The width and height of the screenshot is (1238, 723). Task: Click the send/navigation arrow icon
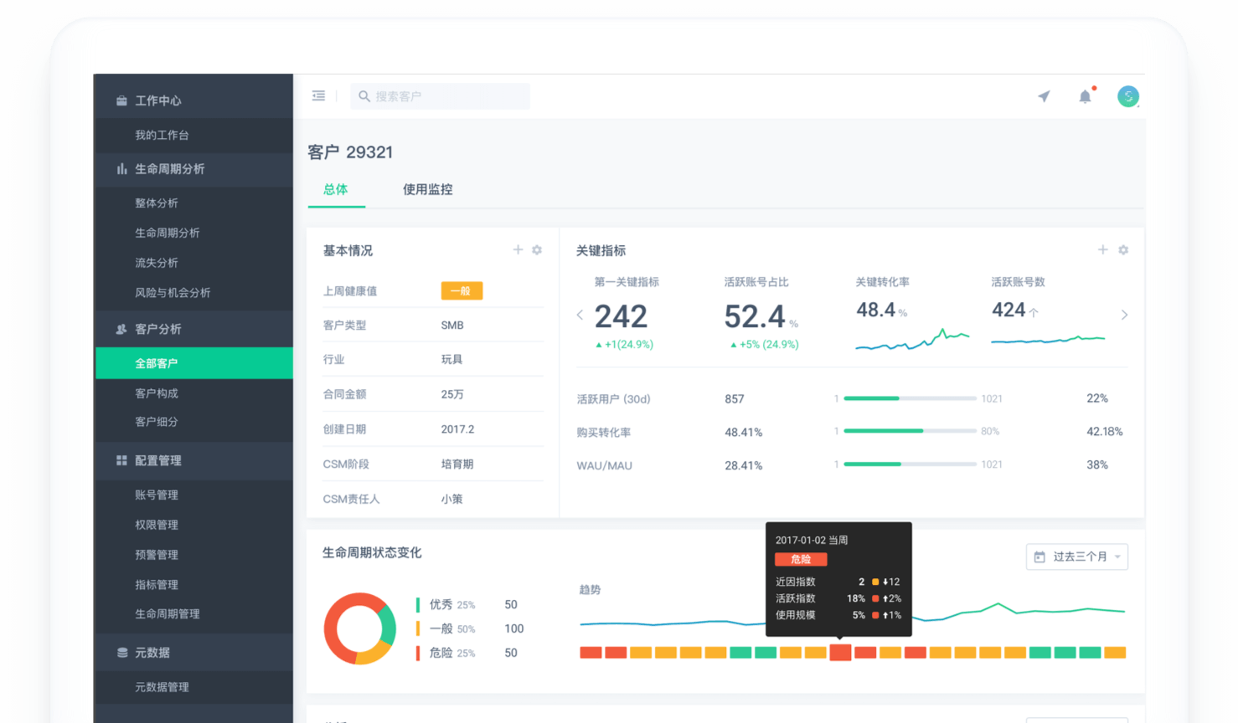click(x=1043, y=95)
